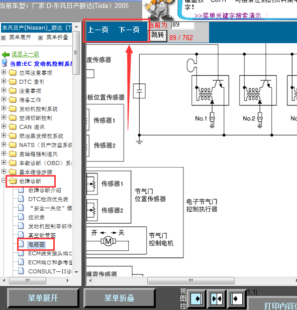
Task: Expand the 注意事项 folder node
Action: [x=4, y=90]
